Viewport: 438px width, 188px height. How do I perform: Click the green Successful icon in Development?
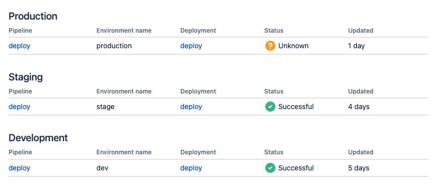point(270,168)
